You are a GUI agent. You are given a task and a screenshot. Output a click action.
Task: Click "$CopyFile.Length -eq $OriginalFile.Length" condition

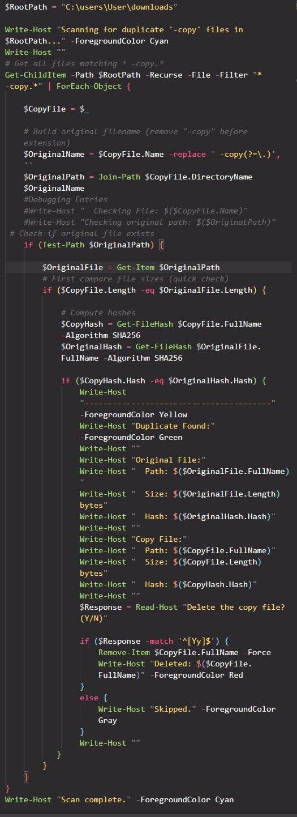[157, 290]
